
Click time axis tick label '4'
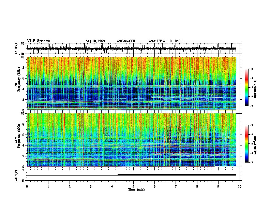(112, 186)
